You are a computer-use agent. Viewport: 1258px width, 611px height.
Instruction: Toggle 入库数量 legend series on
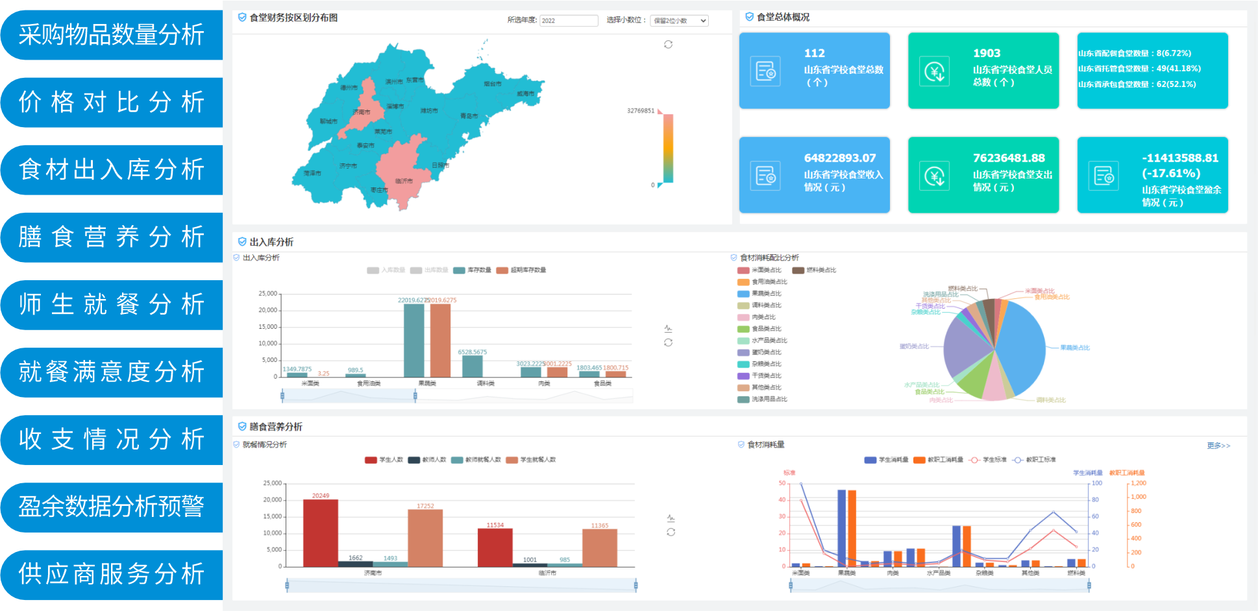point(386,270)
